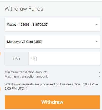
Task: Click the white Withdraw label on the button
Action: 52,102
